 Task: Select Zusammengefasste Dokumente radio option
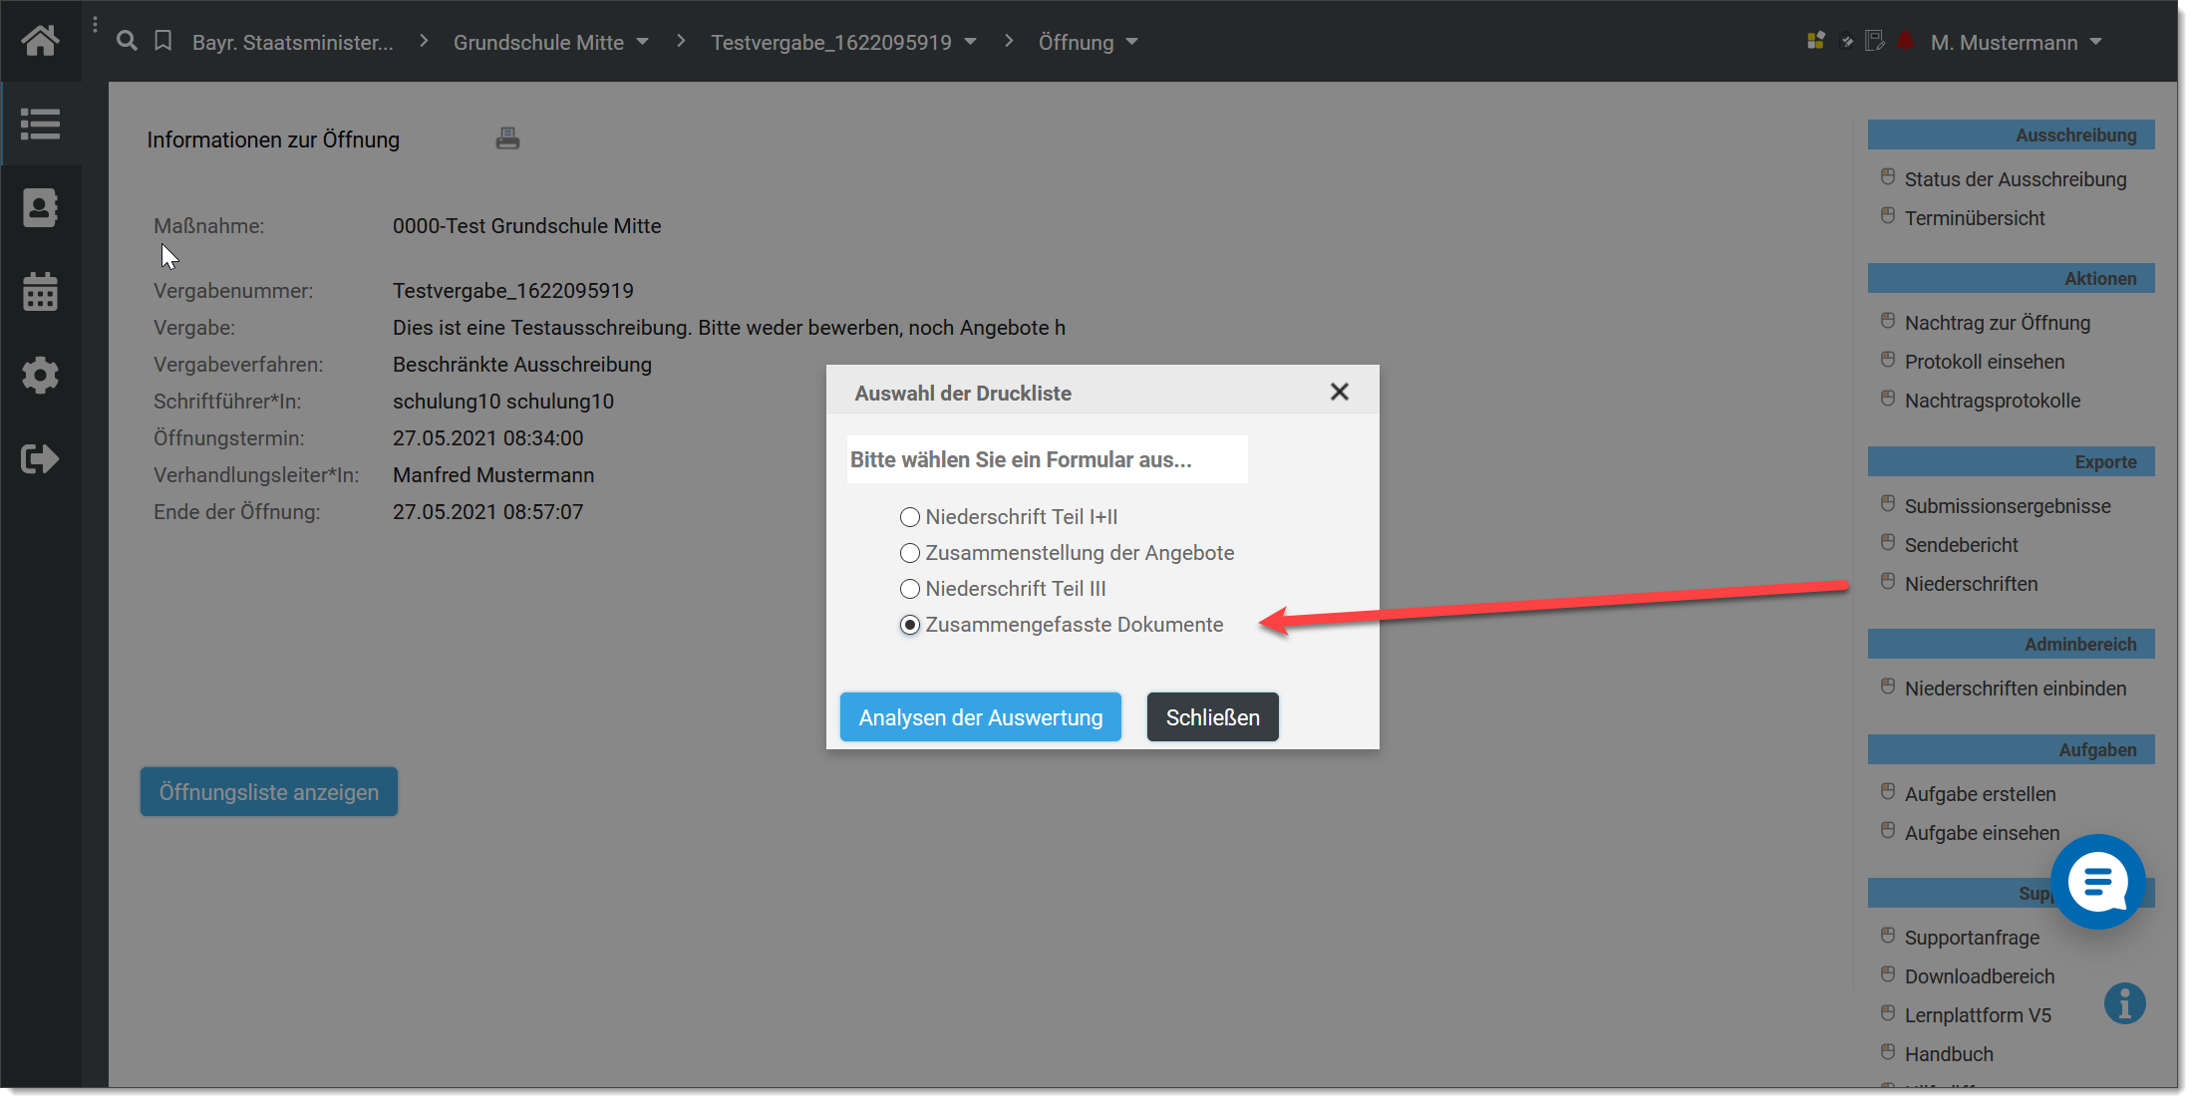pyautogui.click(x=909, y=625)
